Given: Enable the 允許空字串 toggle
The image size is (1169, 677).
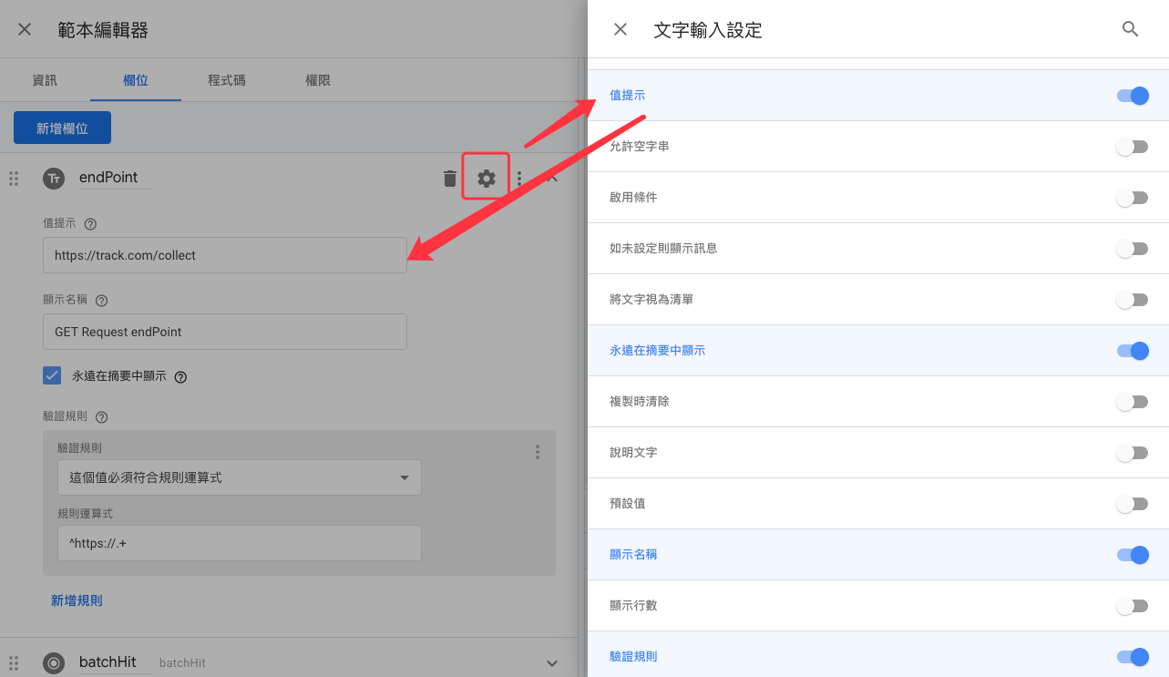Looking at the screenshot, I should [1133, 147].
